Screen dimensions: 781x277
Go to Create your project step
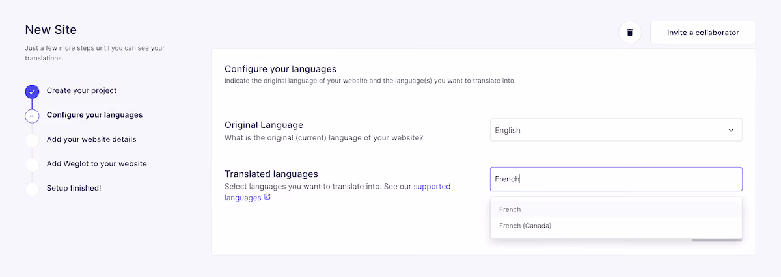[x=81, y=90]
